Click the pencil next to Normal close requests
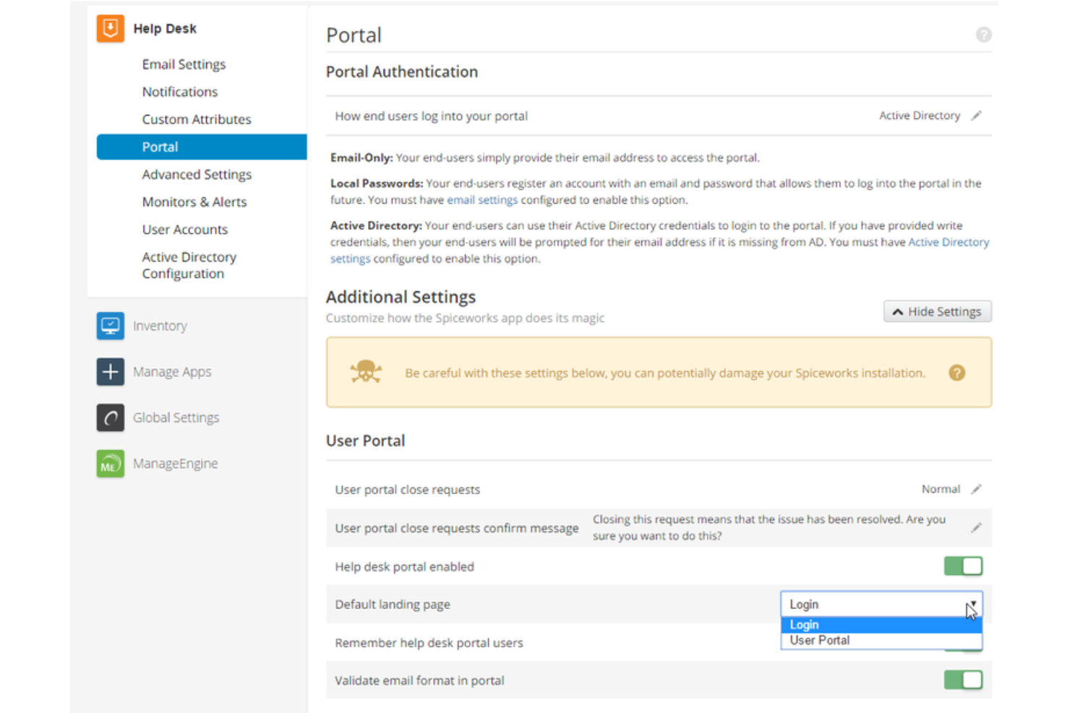Screen dimensions: 1070x713 976,489
